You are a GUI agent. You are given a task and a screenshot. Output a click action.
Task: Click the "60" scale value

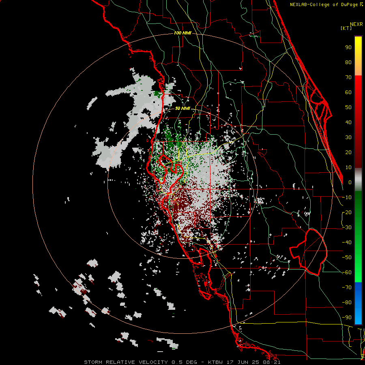pos(348,92)
